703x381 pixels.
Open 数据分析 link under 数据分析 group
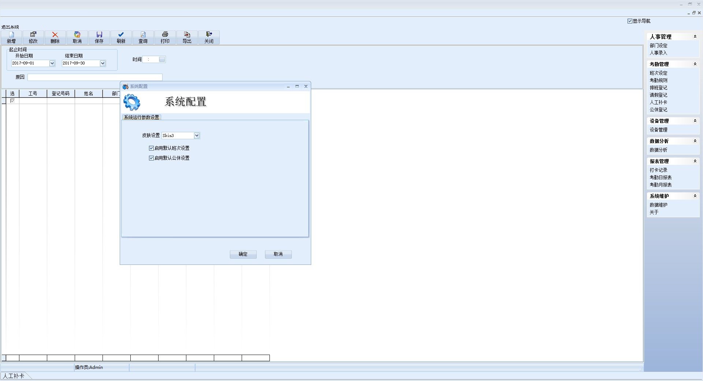click(x=658, y=150)
